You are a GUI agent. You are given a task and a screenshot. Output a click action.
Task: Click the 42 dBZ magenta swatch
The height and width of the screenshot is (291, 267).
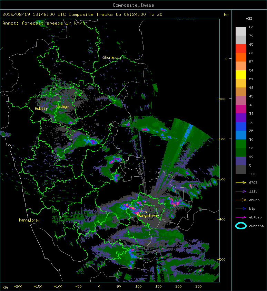241,109
